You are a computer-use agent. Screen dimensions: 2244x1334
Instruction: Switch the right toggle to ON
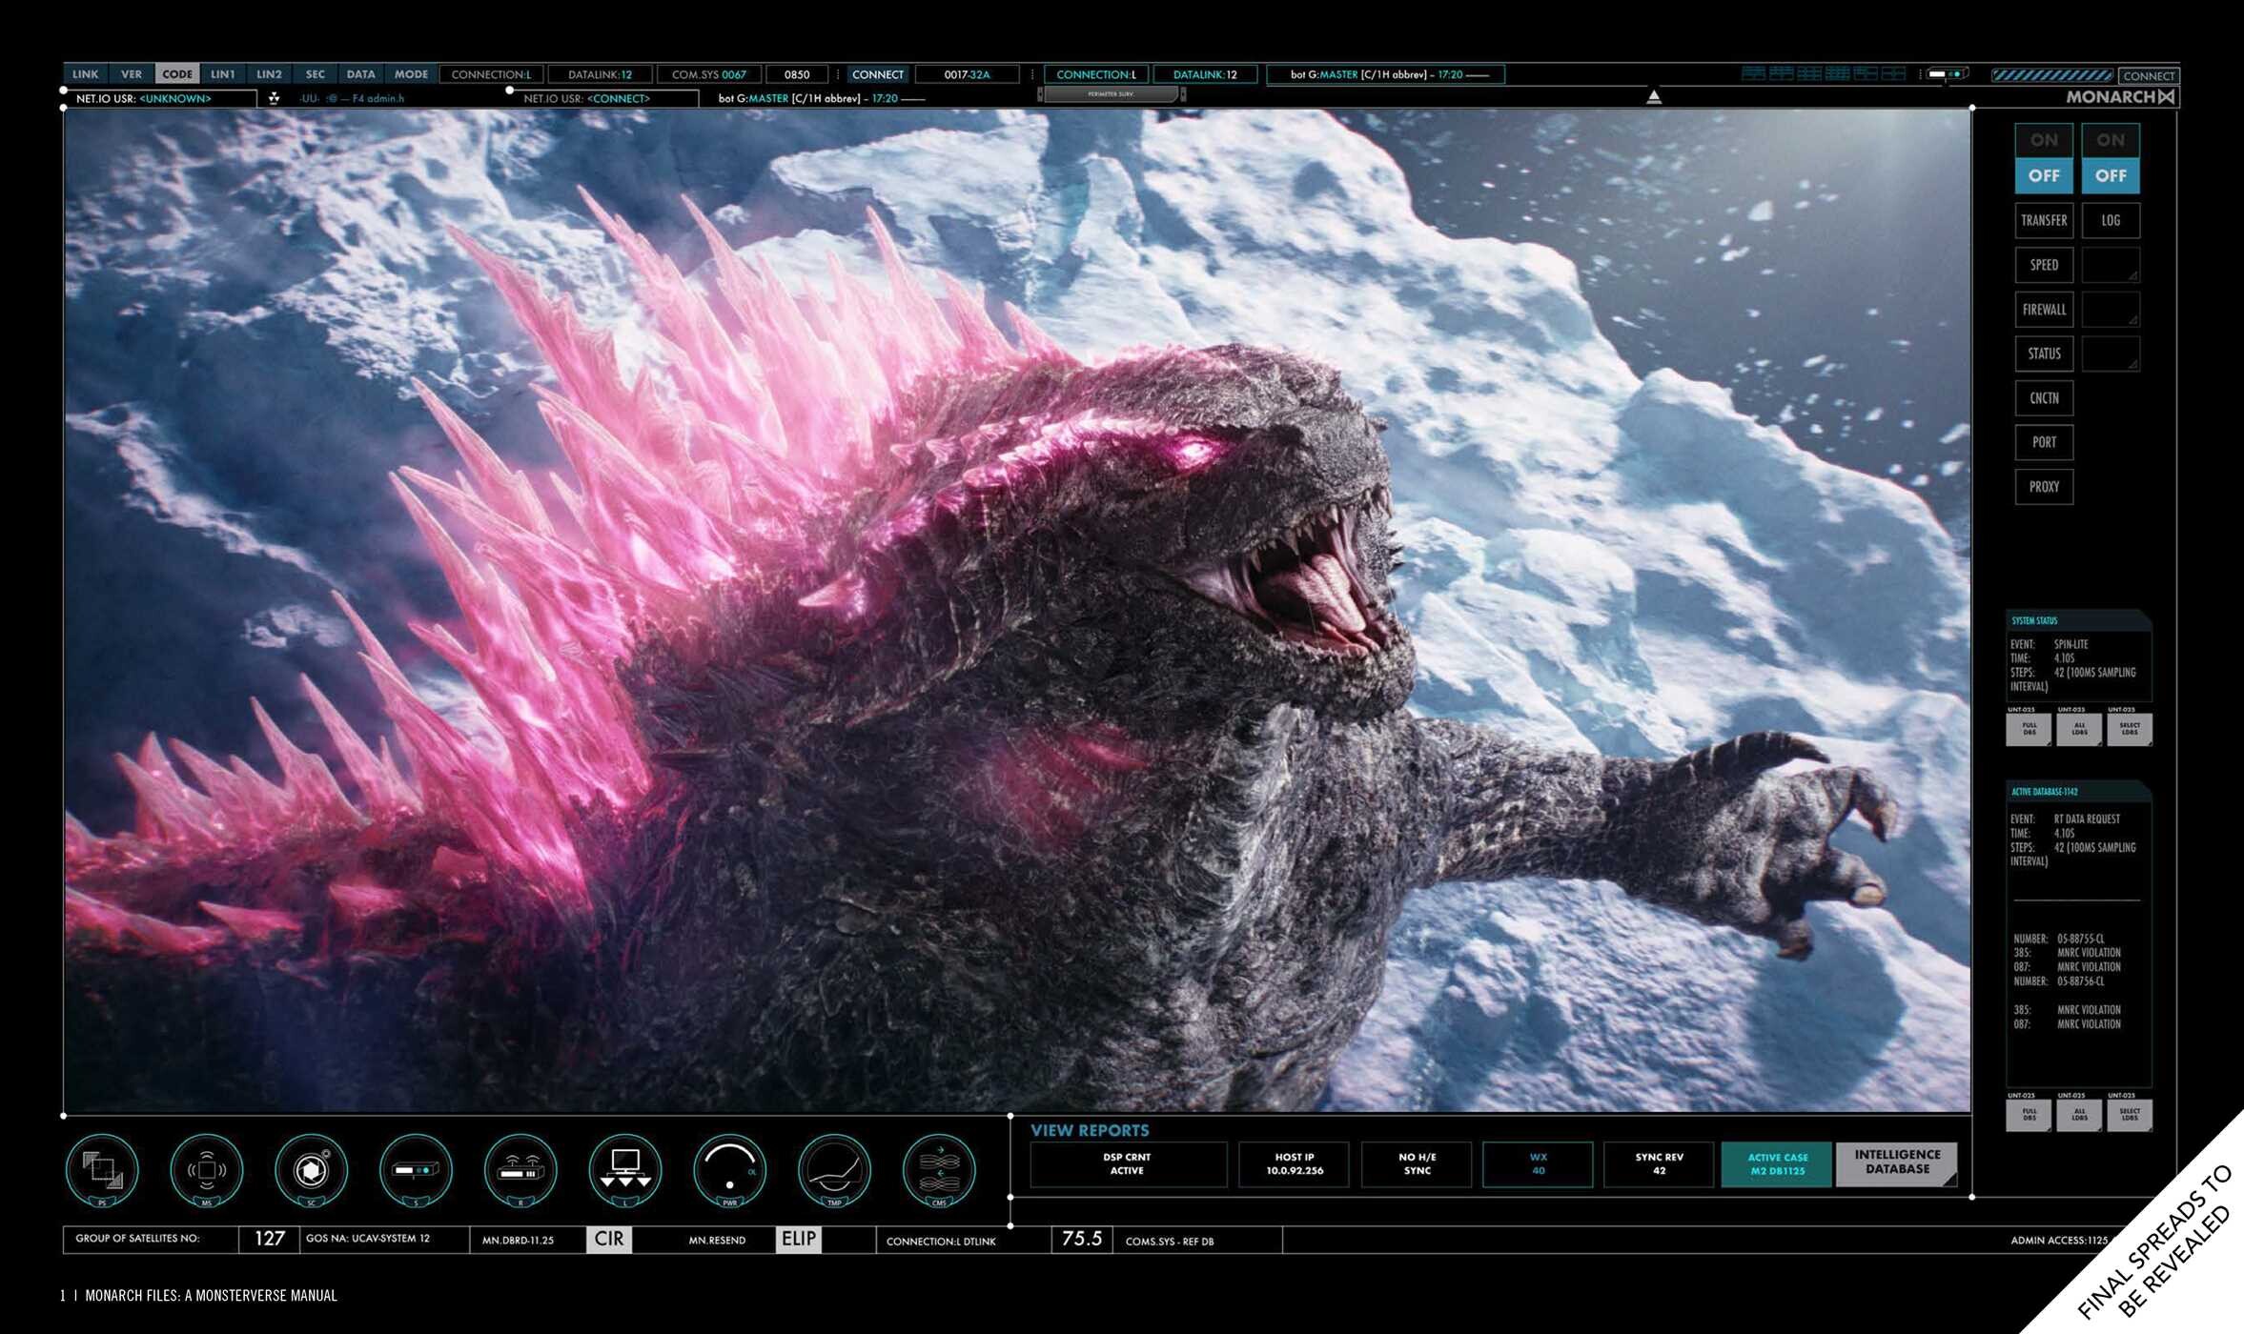(x=2110, y=140)
